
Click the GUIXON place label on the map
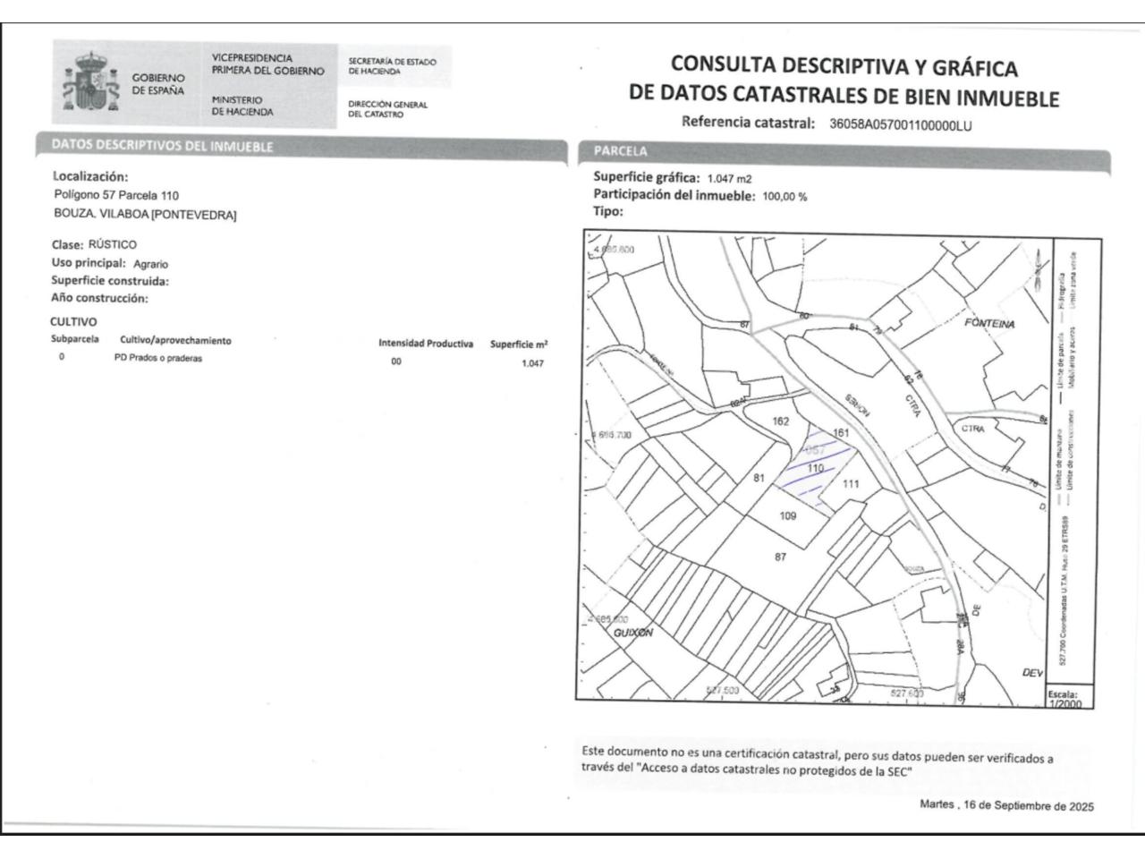pos(633,633)
